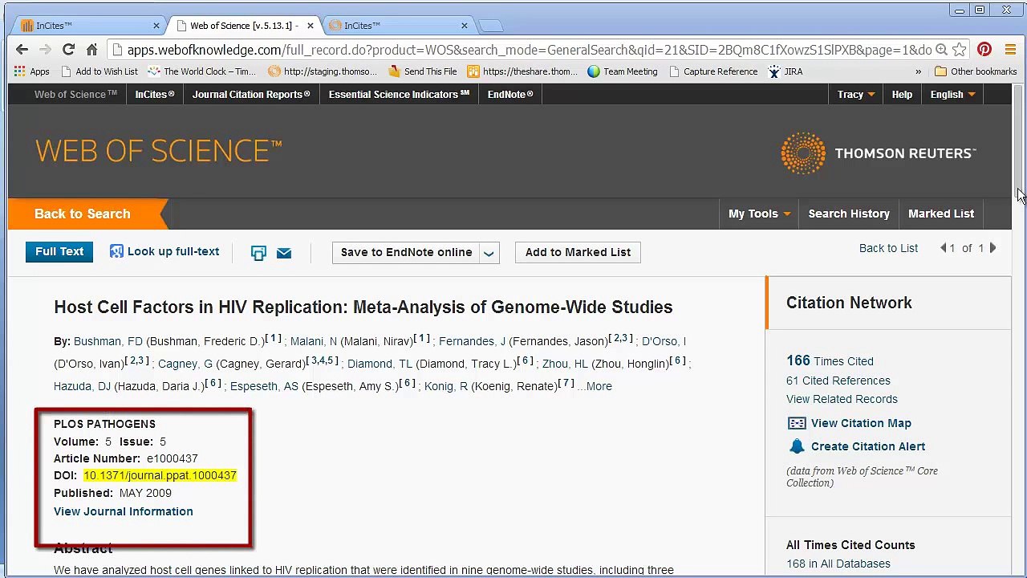Open Team Meeting bookmark
The image size is (1027, 578).
click(622, 71)
